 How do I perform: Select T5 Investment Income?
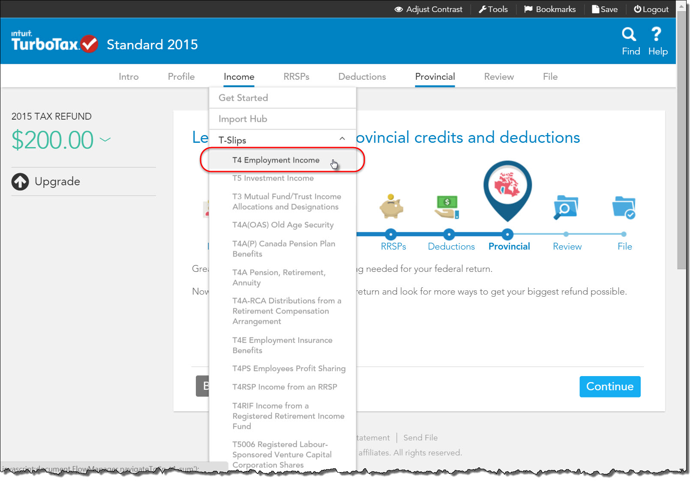tap(282, 178)
